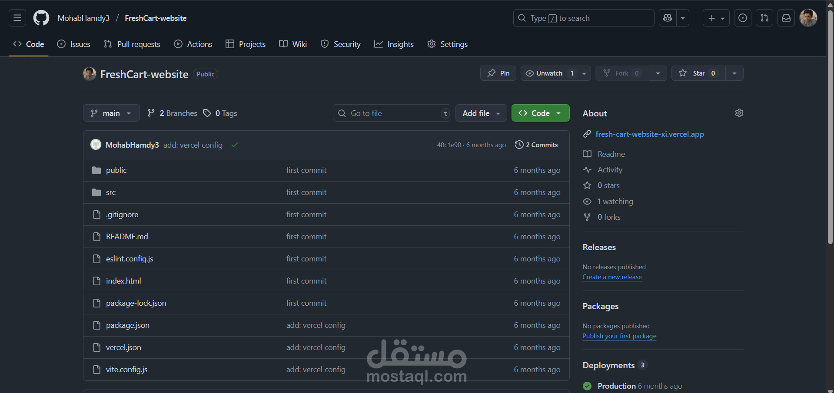Image resolution: width=834 pixels, height=393 pixels.
Task: Open the Insights tab
Action: (x=394, y=44)
